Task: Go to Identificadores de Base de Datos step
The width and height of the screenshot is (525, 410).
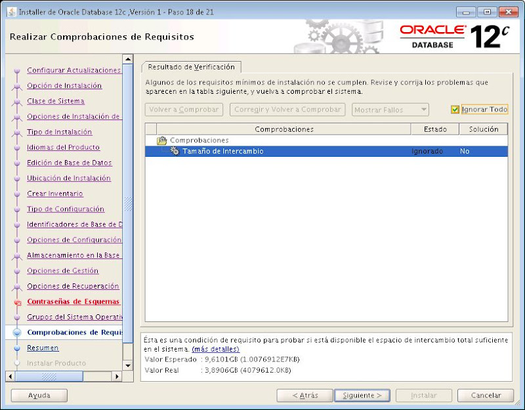Action: coord(75,224)
